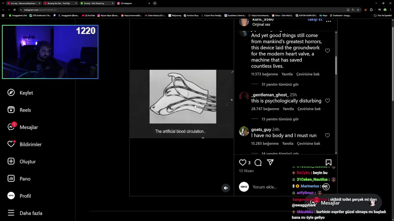Open the Chrome three-dot menu
Viewport: 394px width, 221px height.
click(x=390, y=10)
